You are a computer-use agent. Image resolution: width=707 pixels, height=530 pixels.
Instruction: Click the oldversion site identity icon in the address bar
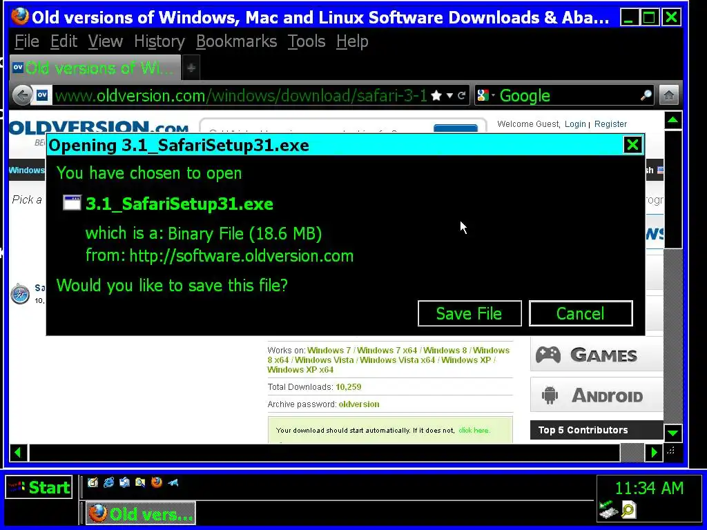[42, 95]
